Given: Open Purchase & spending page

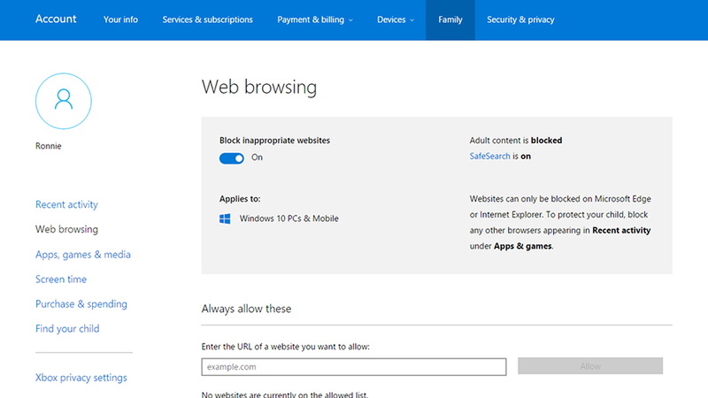Looking at the screenshot, I should tap(81, 304).
